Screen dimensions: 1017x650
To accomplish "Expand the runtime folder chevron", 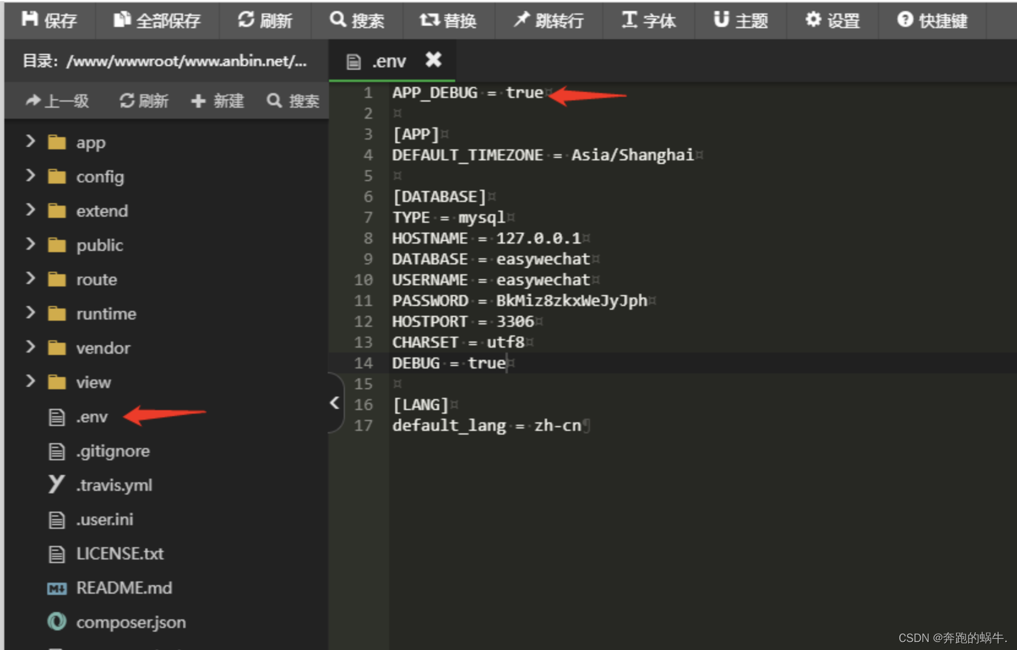I will [30, 313].
